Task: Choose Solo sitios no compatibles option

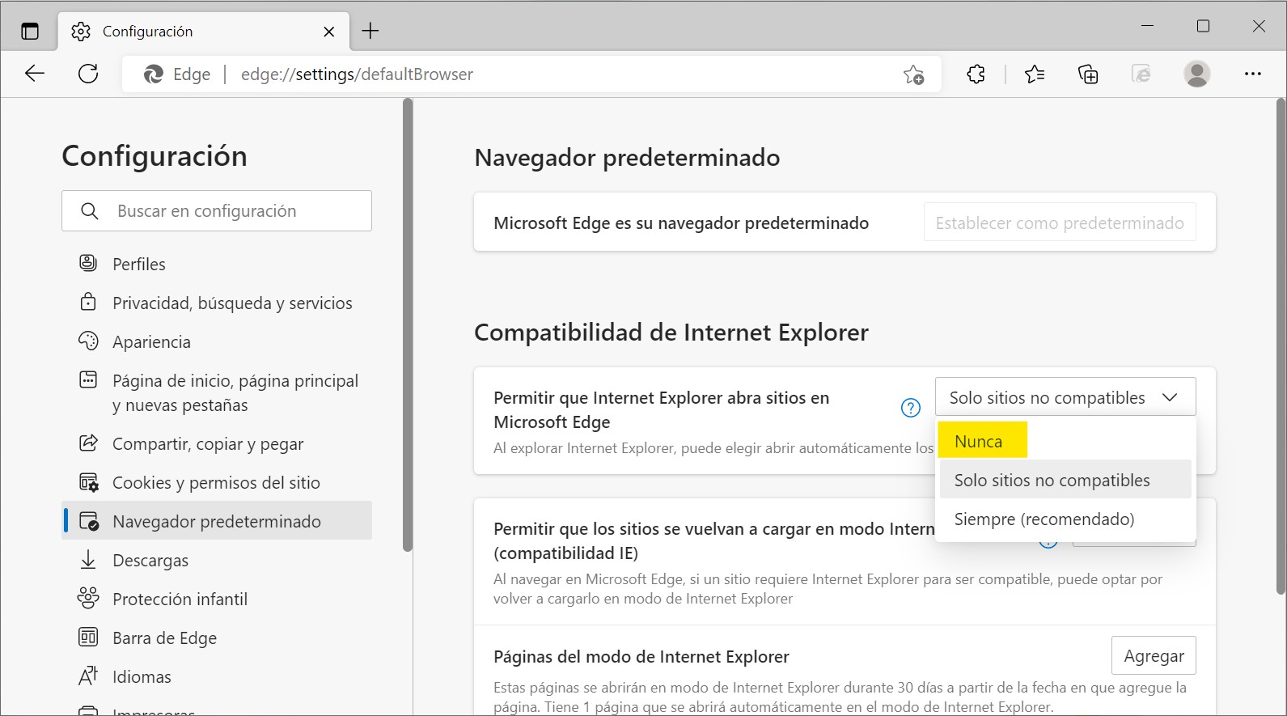Action: pos(1065,480)
